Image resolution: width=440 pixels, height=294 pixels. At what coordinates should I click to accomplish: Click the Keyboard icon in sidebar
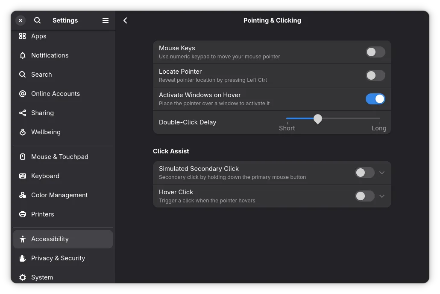(x=23, y=176)
